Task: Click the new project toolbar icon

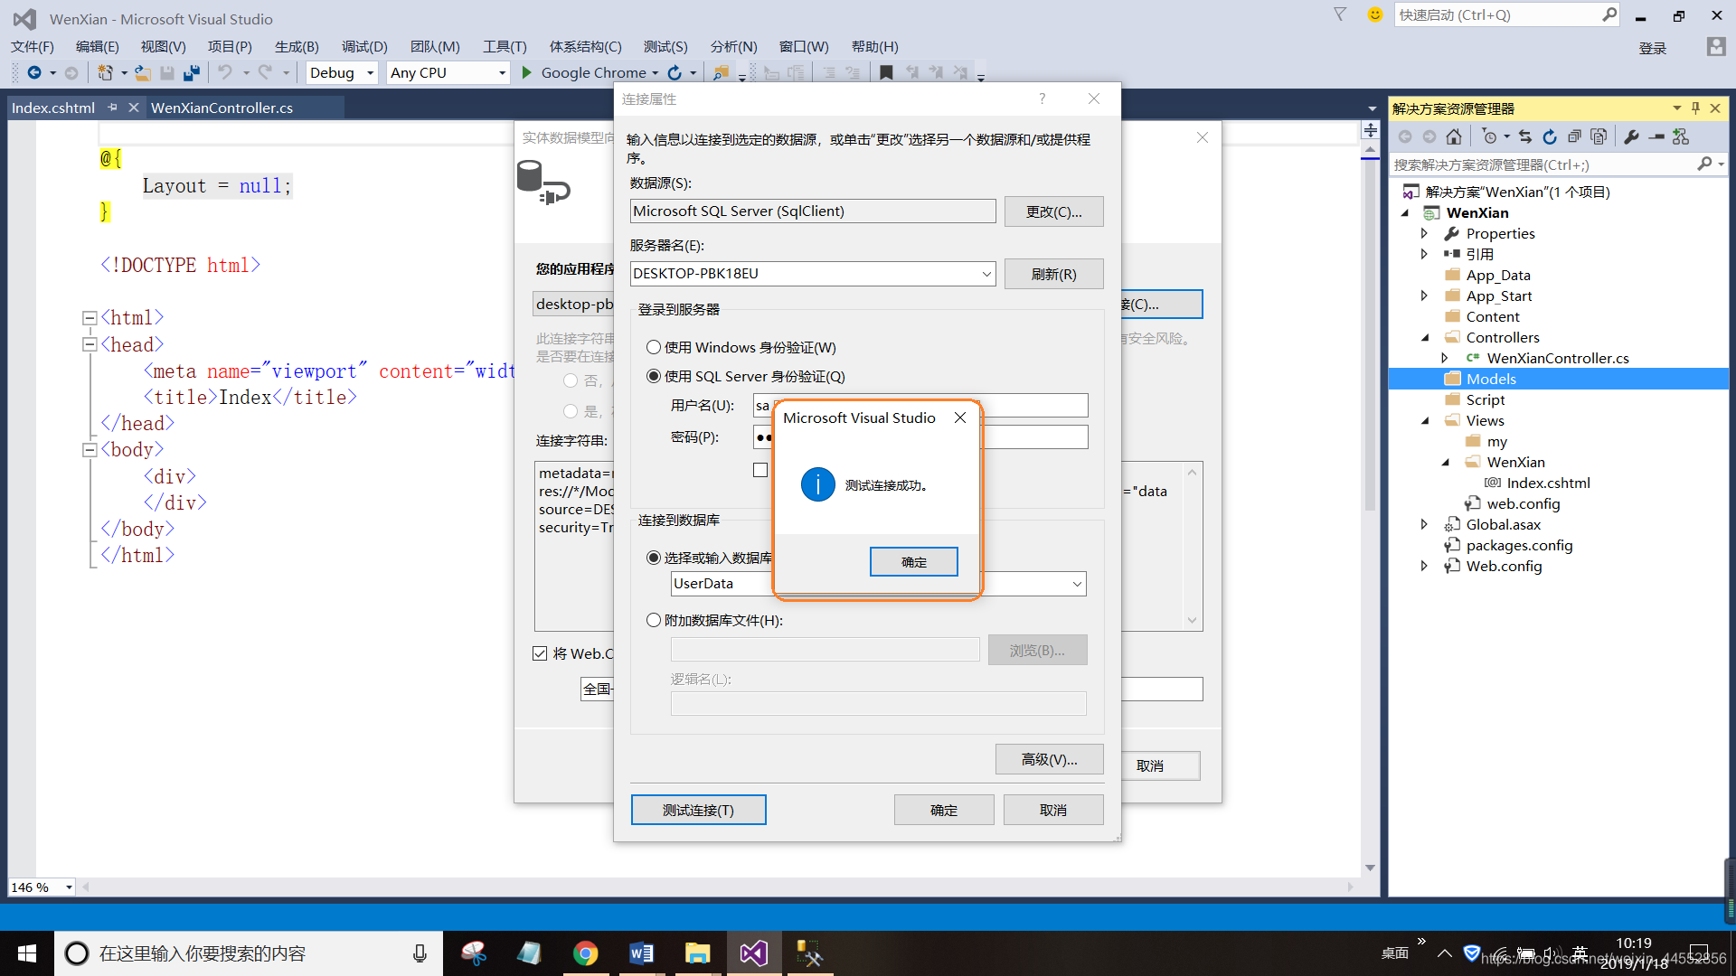Action: 106,72
